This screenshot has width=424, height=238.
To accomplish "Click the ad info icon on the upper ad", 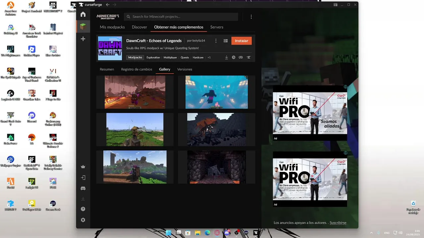I will pos(345,87).
